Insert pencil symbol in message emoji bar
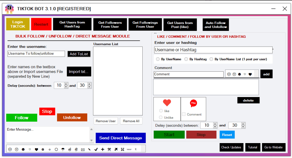This screenshot has width=292, height=158. 90,149
